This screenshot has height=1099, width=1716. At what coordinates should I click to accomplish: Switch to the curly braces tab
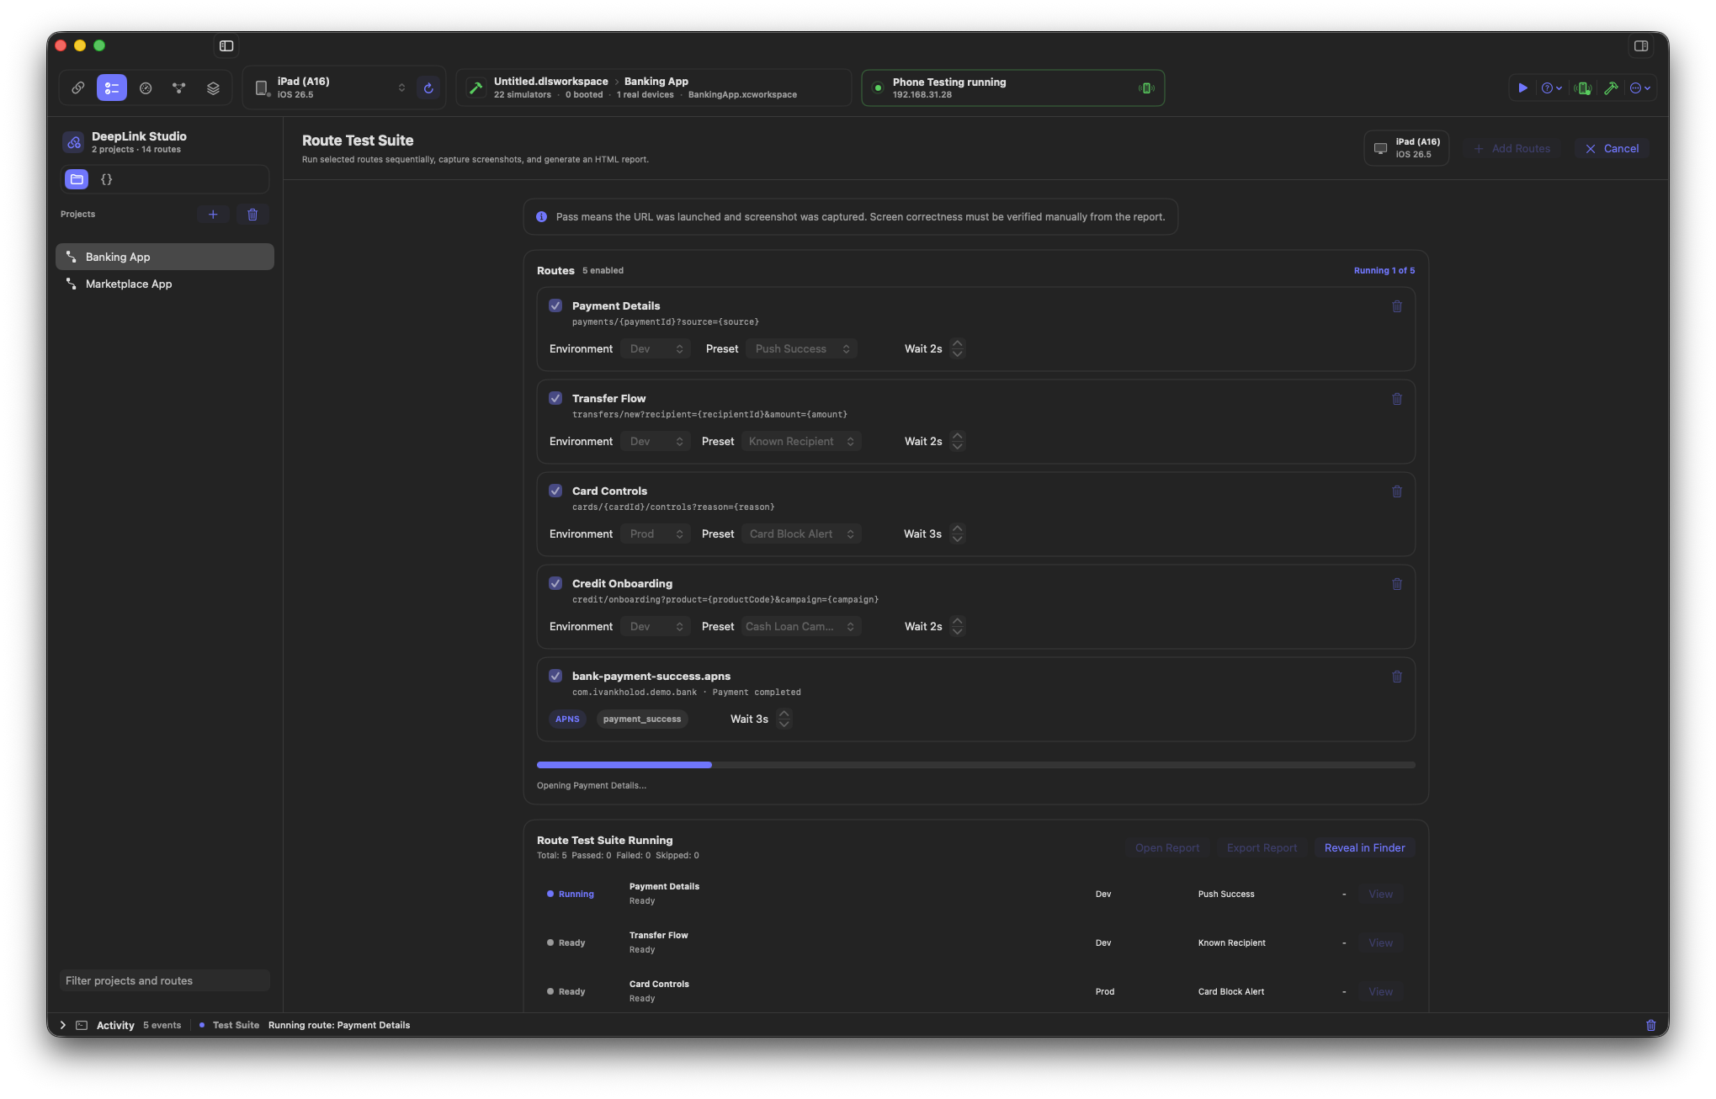[106, 179]
